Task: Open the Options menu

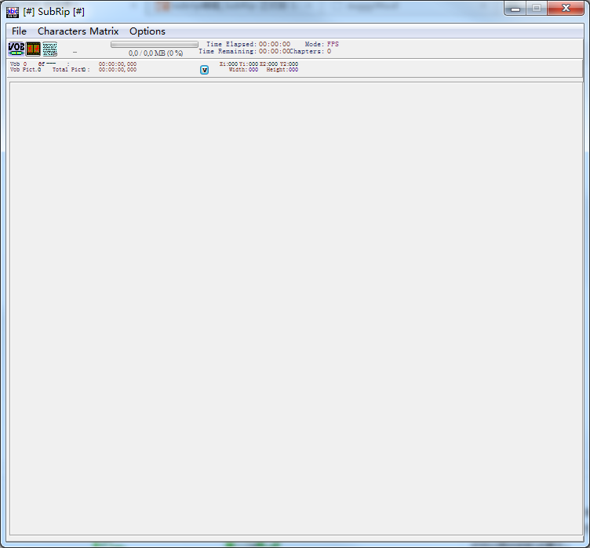Action: [147, 31]
